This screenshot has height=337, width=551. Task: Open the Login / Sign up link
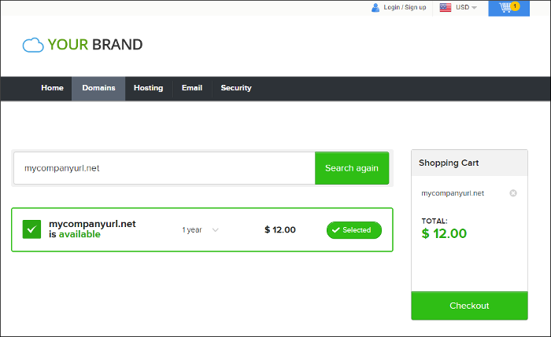point(405,7)
